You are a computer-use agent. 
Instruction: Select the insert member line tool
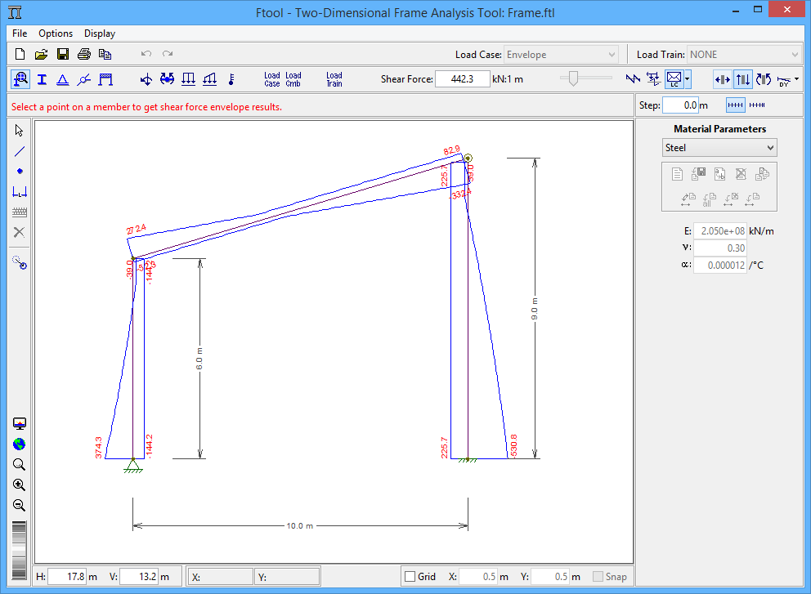coord(20,151)
